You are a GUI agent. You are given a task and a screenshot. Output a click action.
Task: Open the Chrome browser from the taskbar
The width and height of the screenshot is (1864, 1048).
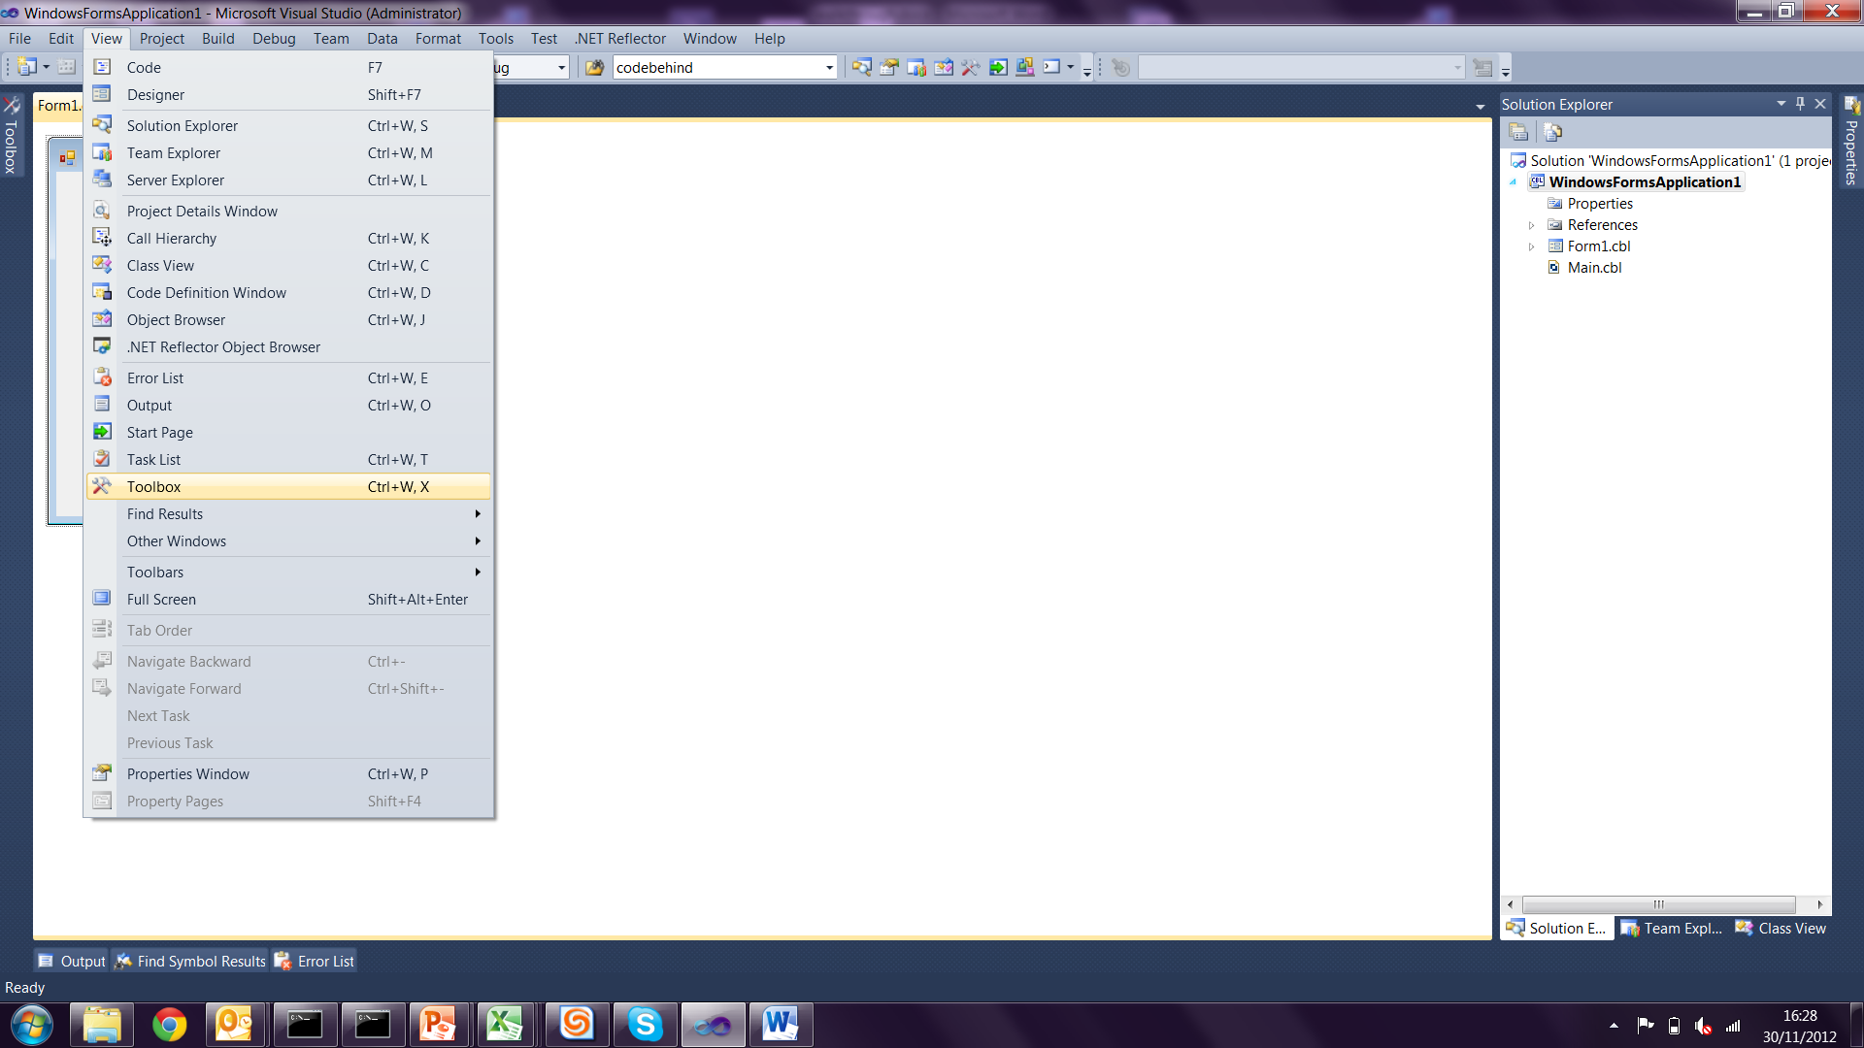pyautogui.click(x=170, y=1025)
